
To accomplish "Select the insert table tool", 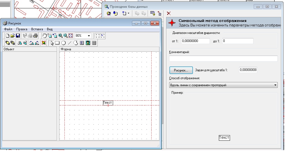I will tap(94, 43).
